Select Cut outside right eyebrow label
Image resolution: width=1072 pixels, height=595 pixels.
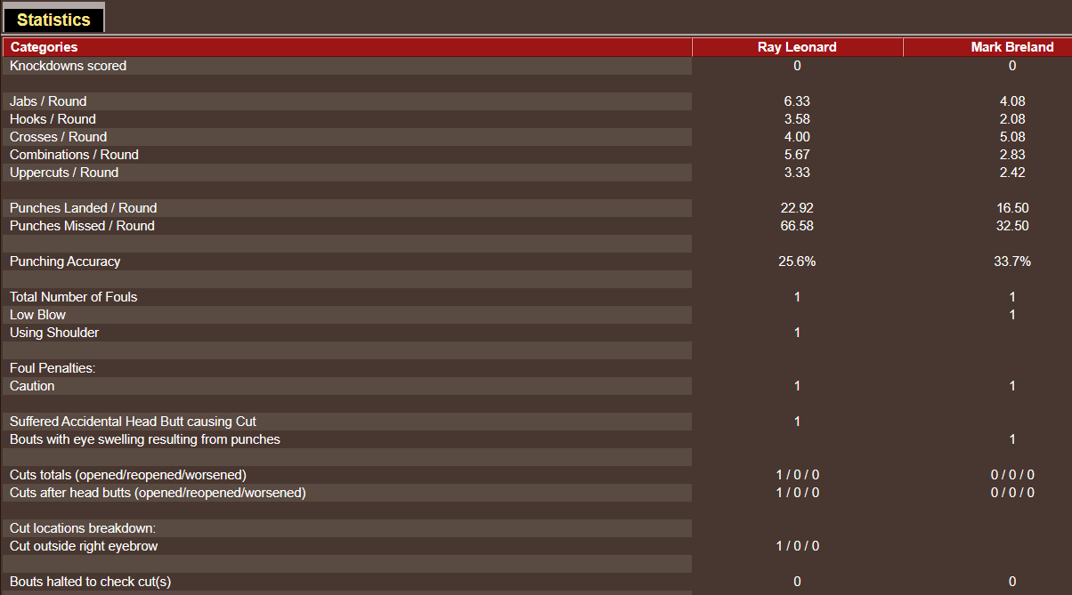[84, 546]
